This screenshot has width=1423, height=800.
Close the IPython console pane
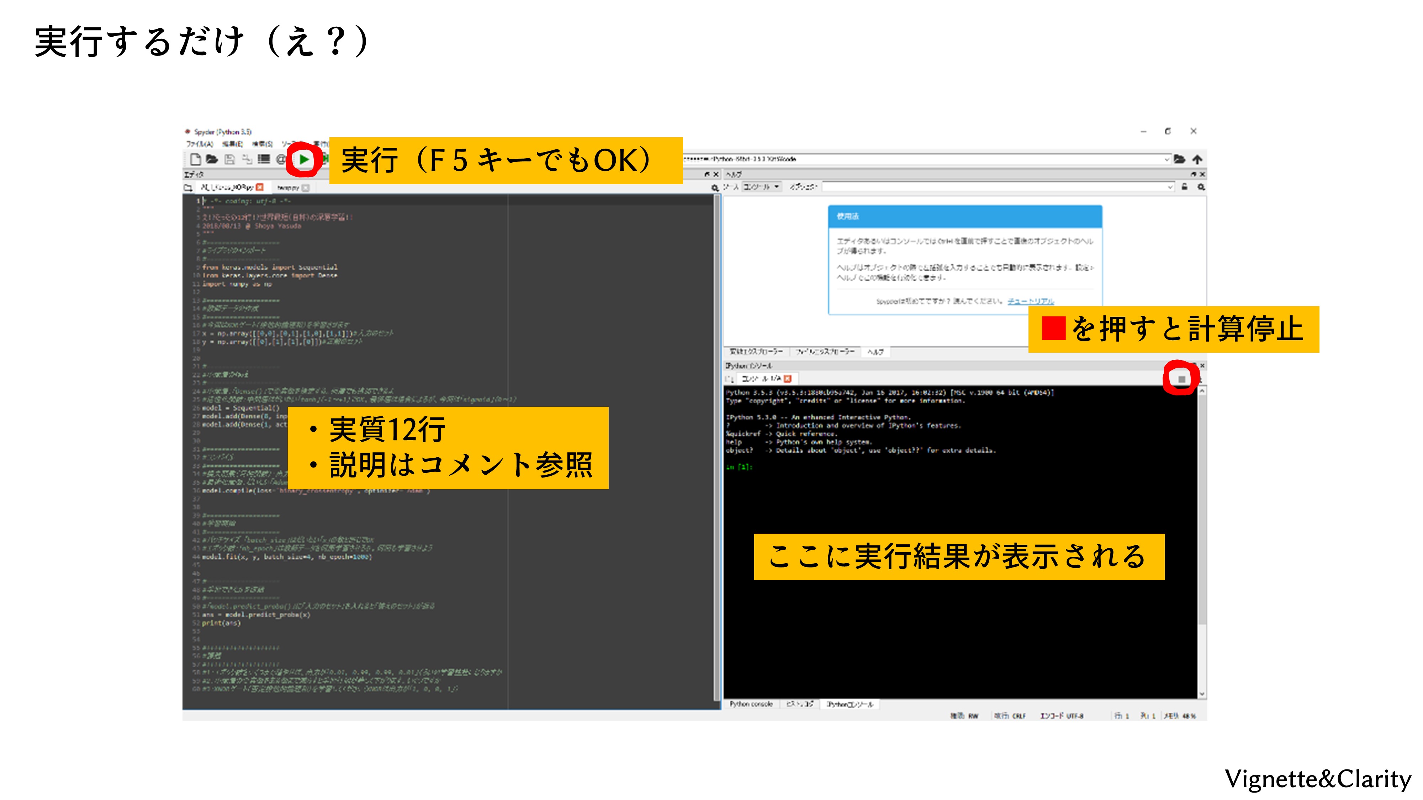[x=1202, y=366]
